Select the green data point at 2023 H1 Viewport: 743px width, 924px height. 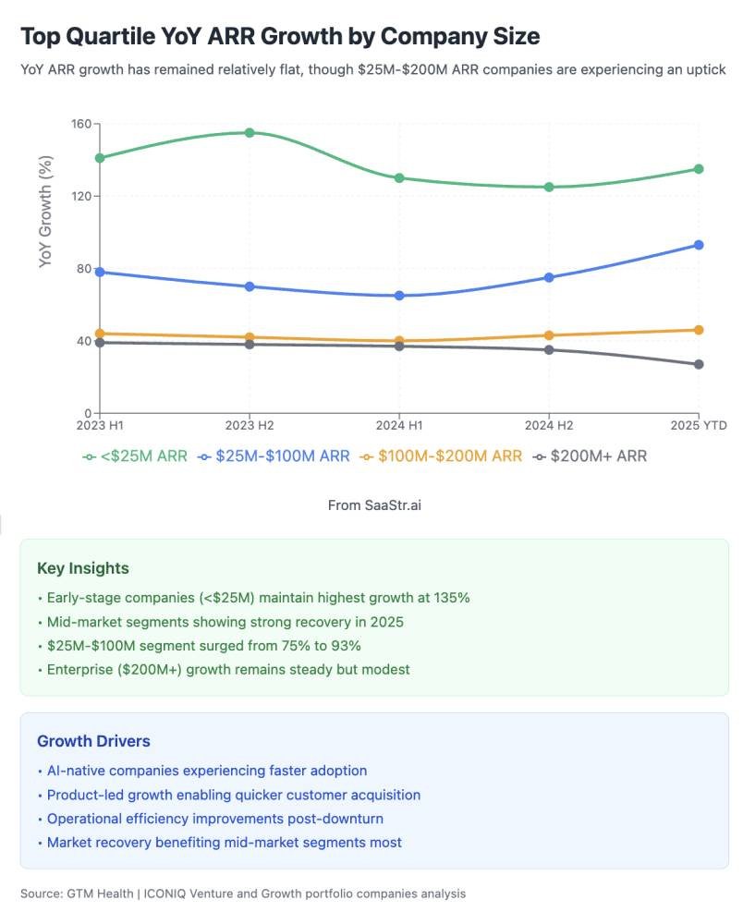100,158
